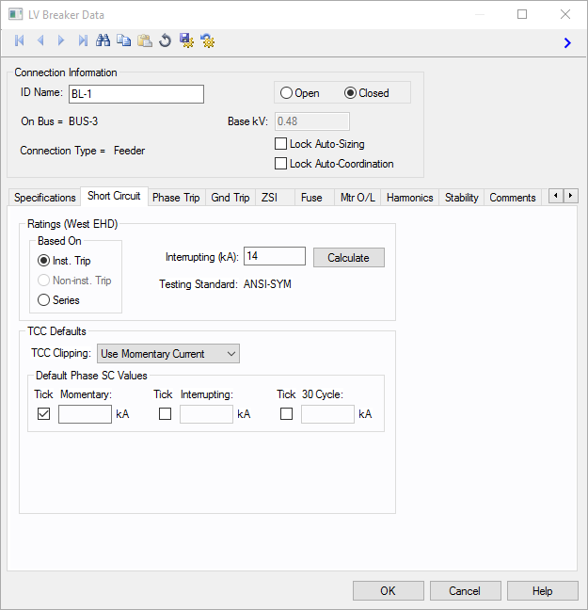Open the TCC Clipping dropdown

168,354
